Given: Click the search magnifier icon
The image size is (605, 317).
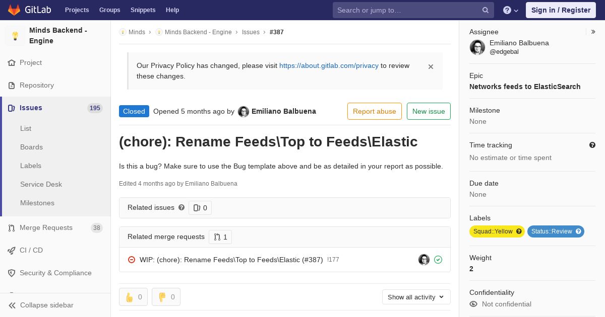Looking at the screenshot, I should [x=486, y=10].
